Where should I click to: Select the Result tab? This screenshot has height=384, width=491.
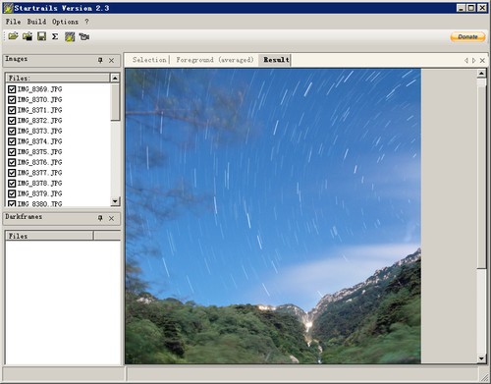[276, 60]
